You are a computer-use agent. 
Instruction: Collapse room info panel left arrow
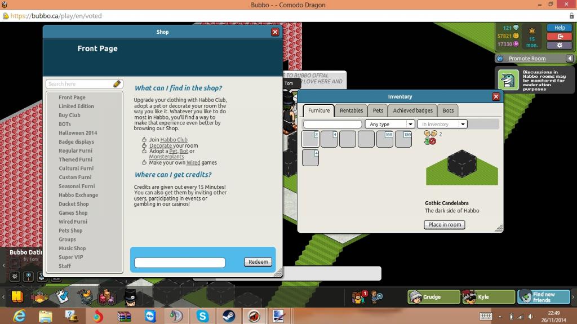[x=3, y=265]
